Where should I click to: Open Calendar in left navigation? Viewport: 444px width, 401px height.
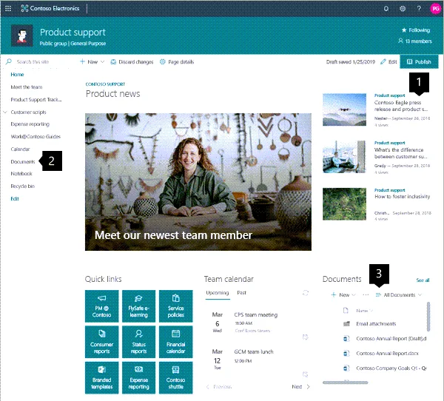coord(20,149)
